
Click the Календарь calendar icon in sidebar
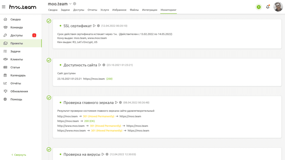(x=5, y=75)
